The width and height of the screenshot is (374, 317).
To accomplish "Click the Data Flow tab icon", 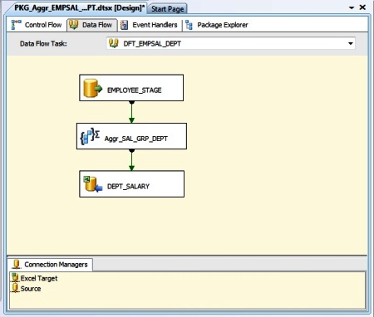I will coord(74,25).
